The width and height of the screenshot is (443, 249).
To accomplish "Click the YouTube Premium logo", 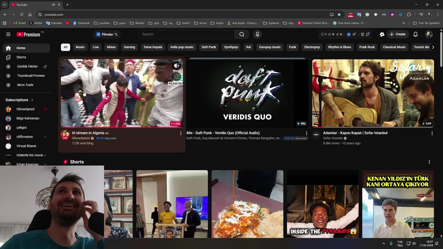I will point(28,34).
